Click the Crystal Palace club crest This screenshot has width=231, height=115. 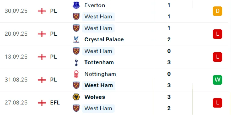pos(76,39)
